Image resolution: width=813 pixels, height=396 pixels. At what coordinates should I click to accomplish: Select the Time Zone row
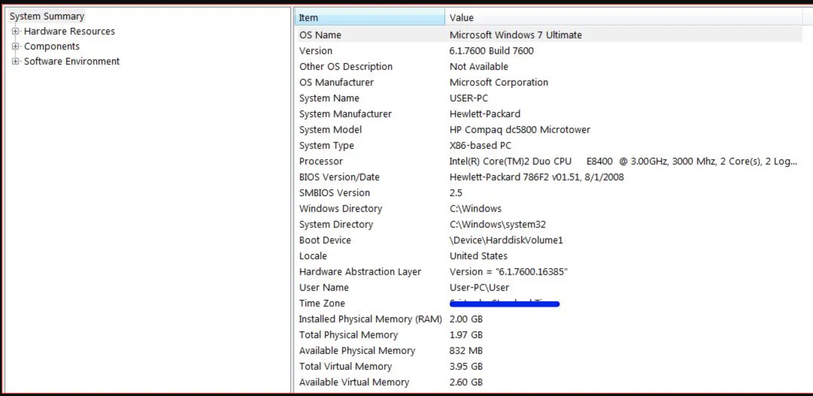tap(322, 303)
